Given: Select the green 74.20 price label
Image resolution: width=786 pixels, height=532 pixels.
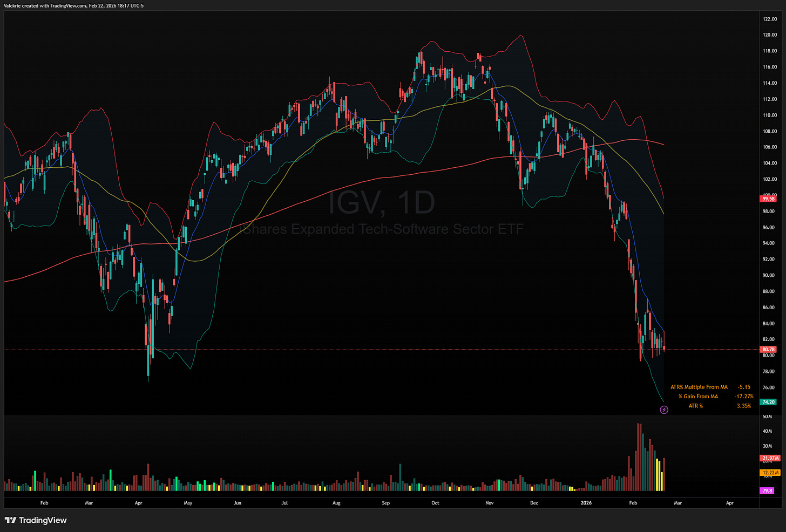Looking at the screenshot, I should [769, 402].
